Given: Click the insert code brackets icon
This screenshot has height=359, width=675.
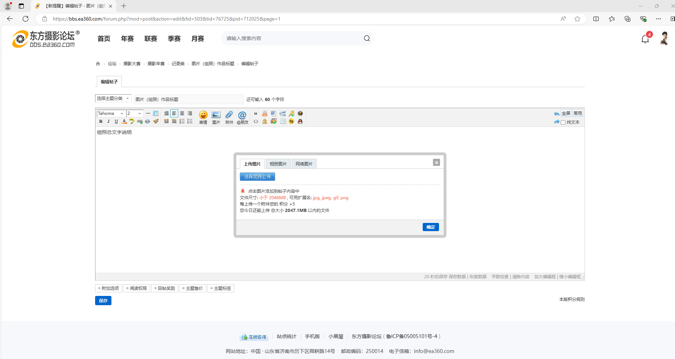Looking at the screenshot, I should (256, 122).
